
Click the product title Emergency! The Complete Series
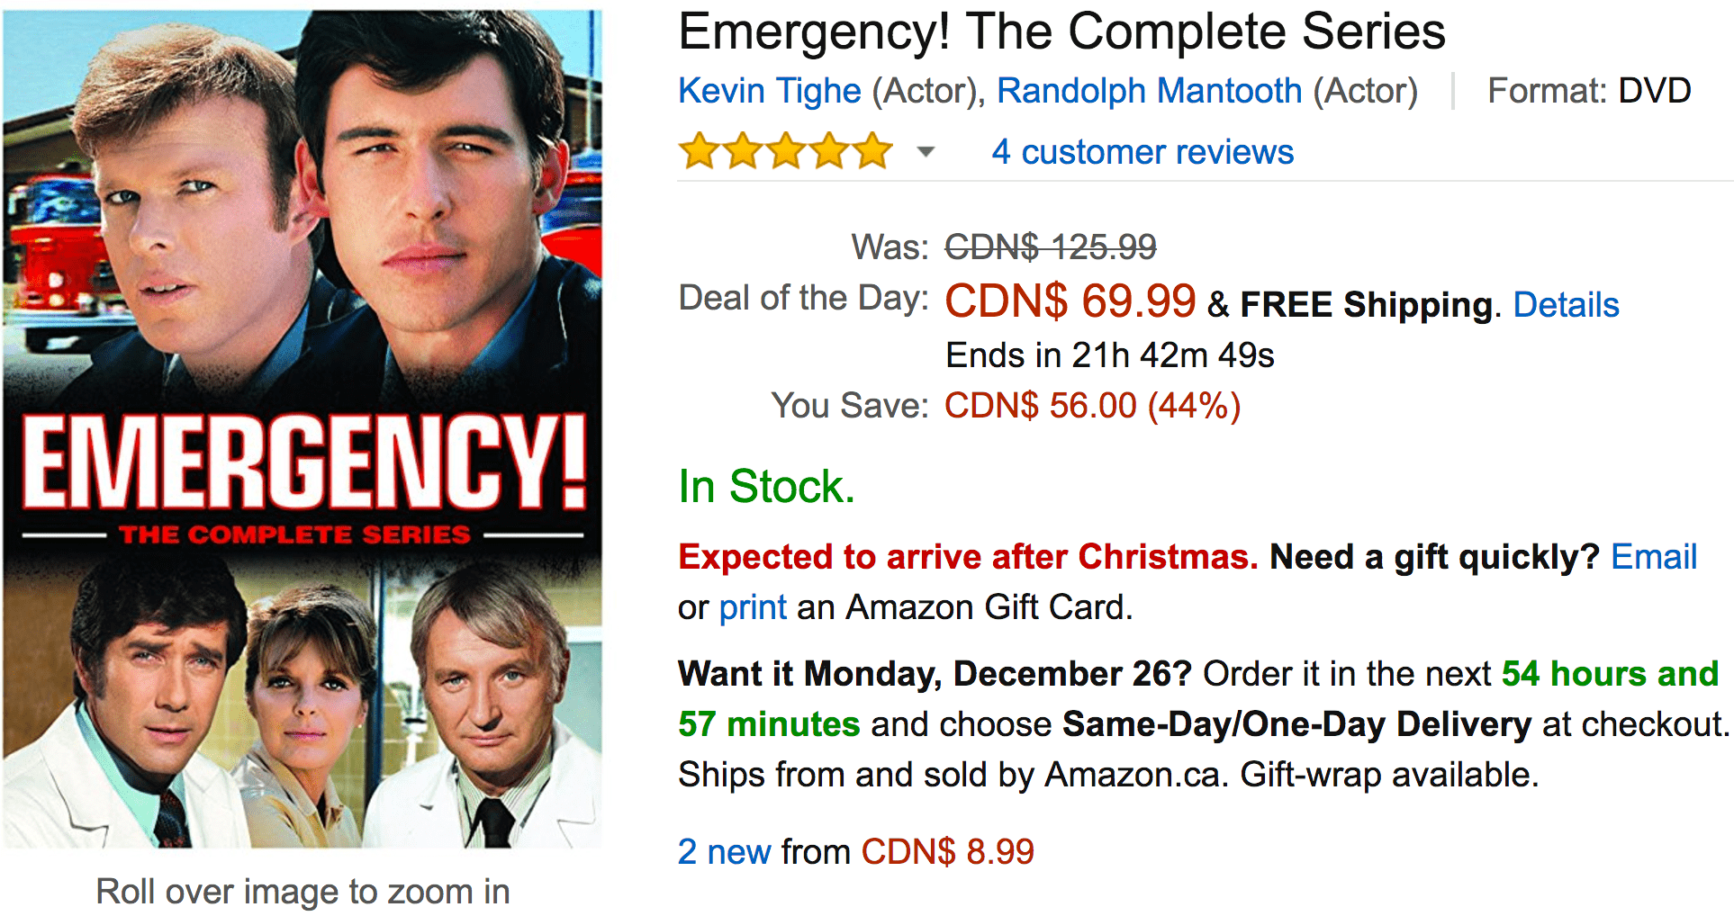[x=1061, y=31]
